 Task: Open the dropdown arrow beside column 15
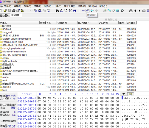point(124,94)
